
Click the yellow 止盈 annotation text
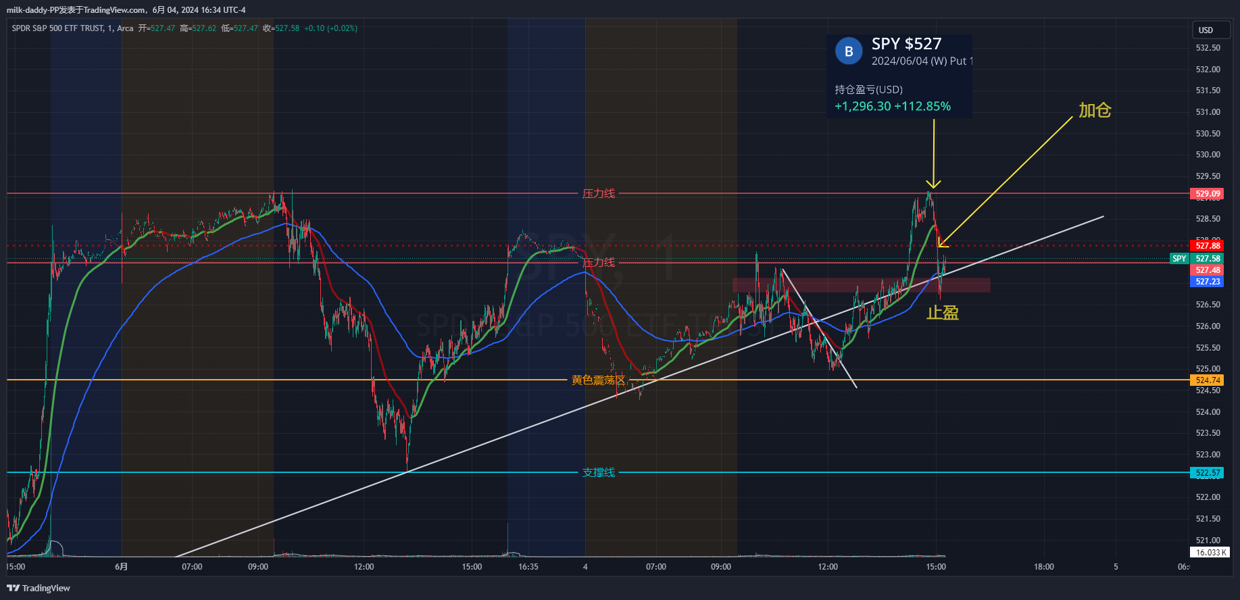(942, 313)
